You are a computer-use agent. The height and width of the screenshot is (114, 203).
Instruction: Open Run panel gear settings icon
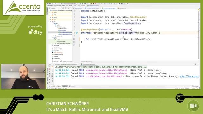click(195, 64)
